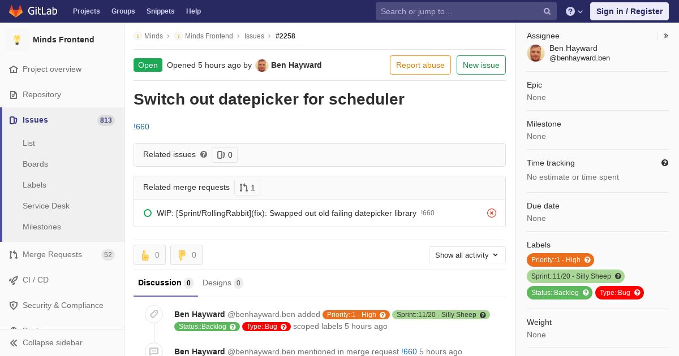The image size is (679, 356).
Task: Click the Time tracking help icon
Action: [x=665, y=163]
